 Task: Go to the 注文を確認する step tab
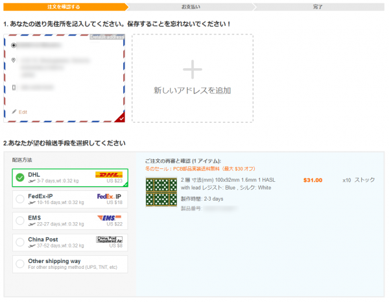tap(64, 7)
